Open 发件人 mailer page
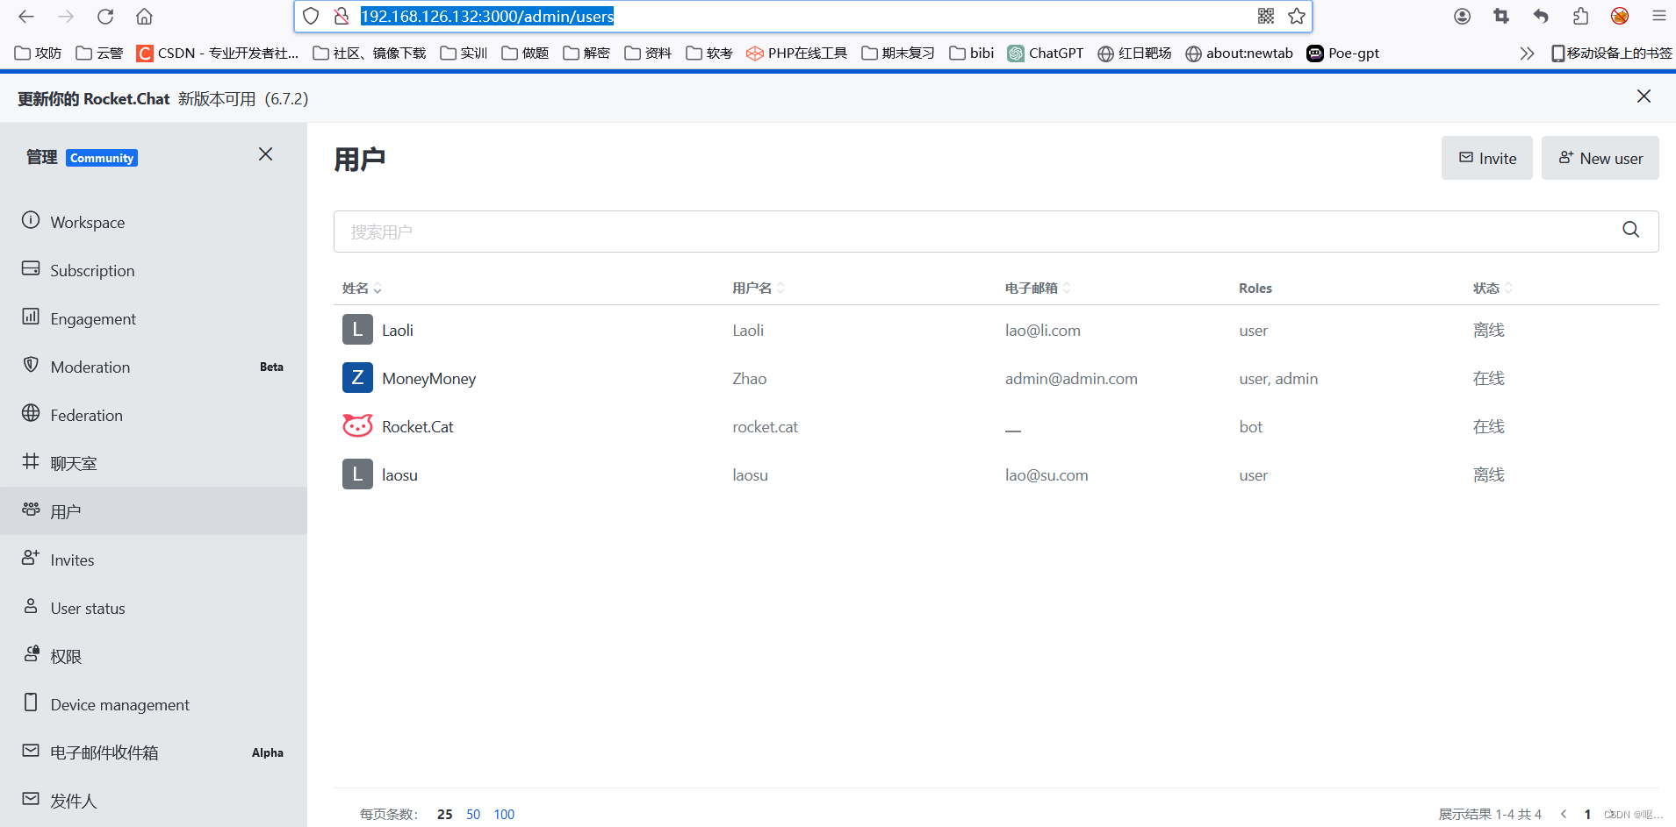1676x827 pixels. pos(154,801)
